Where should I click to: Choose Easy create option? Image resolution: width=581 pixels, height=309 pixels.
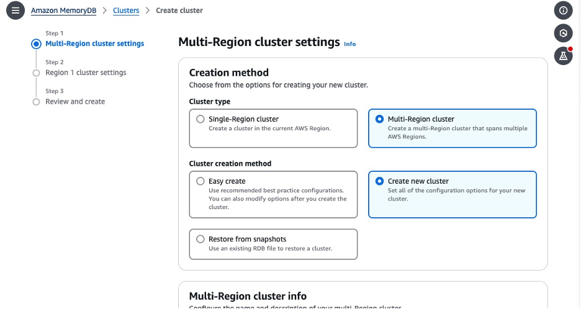coord(273,194)
